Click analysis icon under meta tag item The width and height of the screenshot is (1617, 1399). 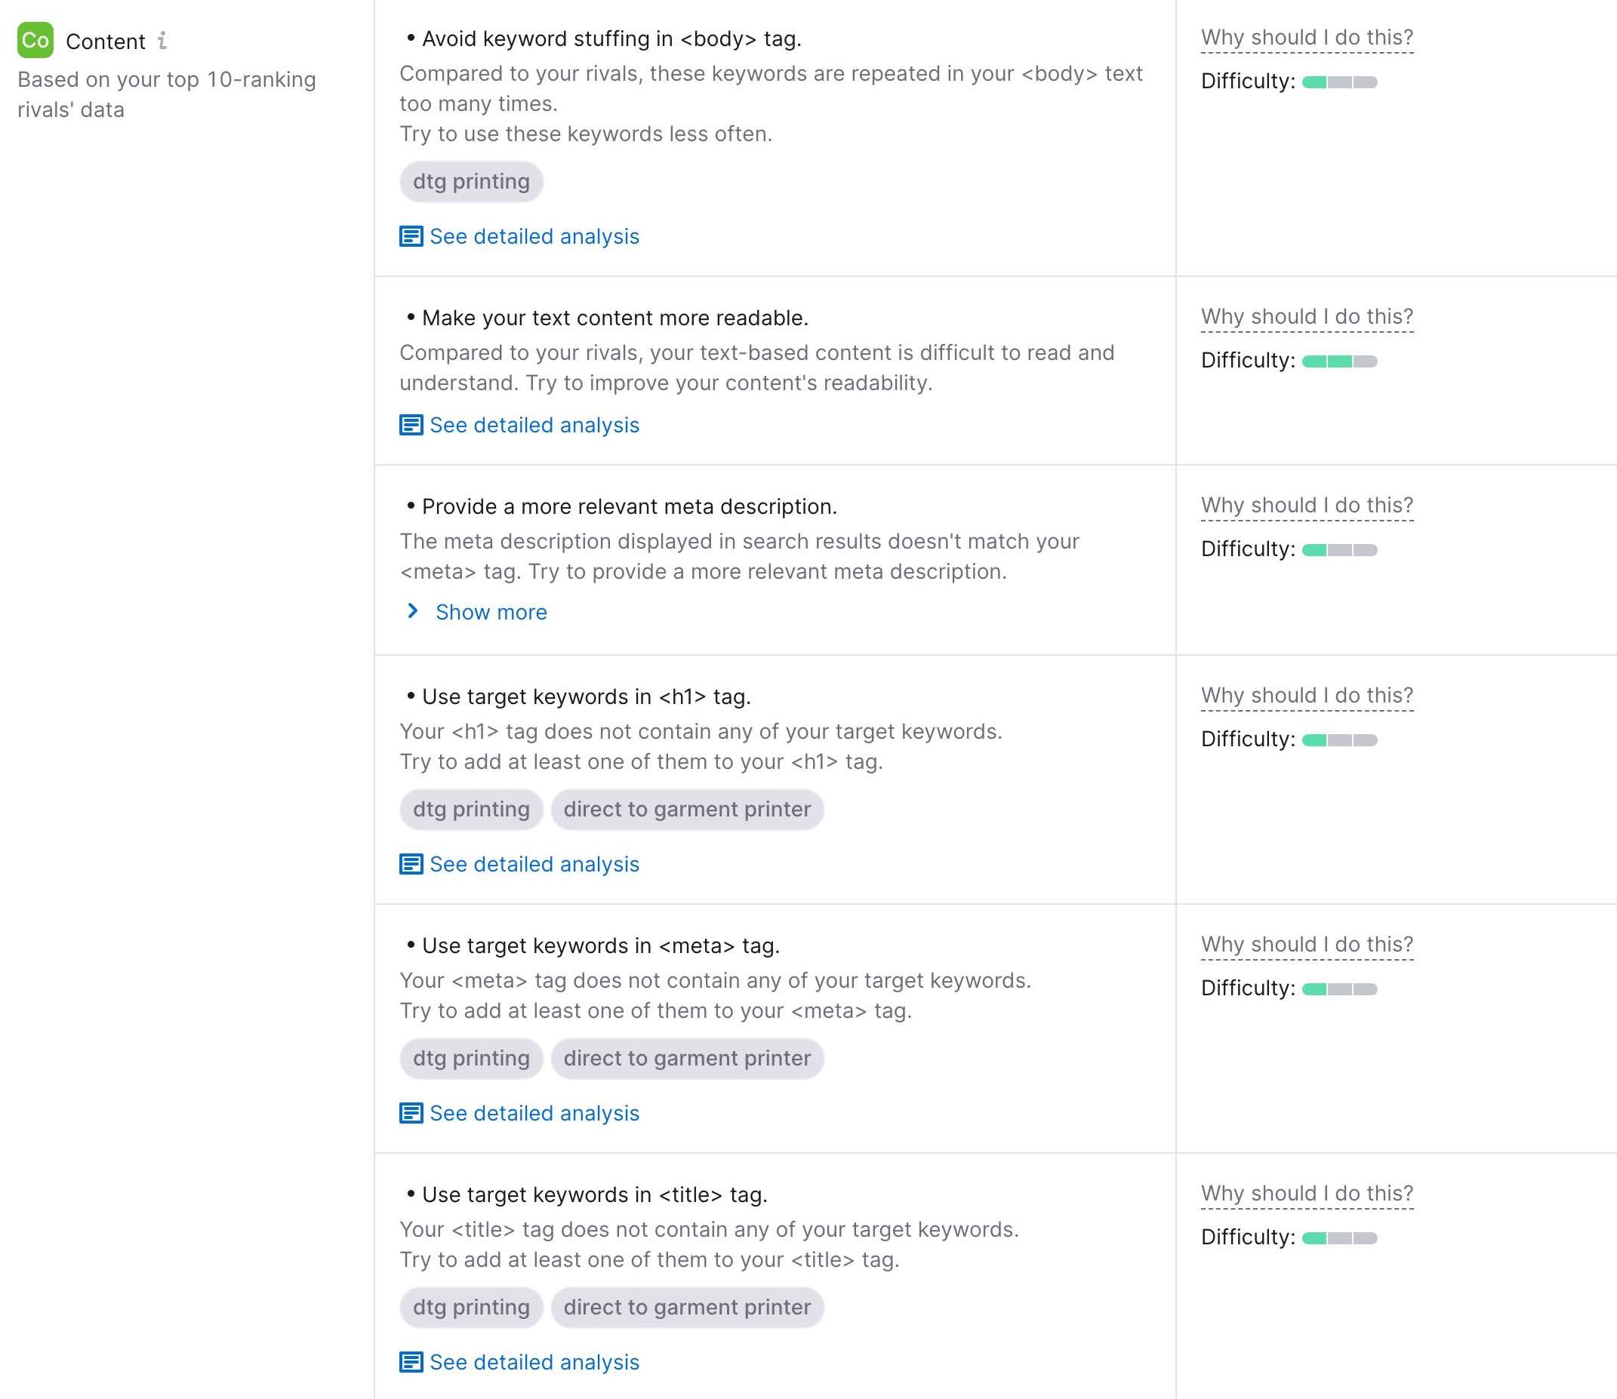click(411, 1113)
